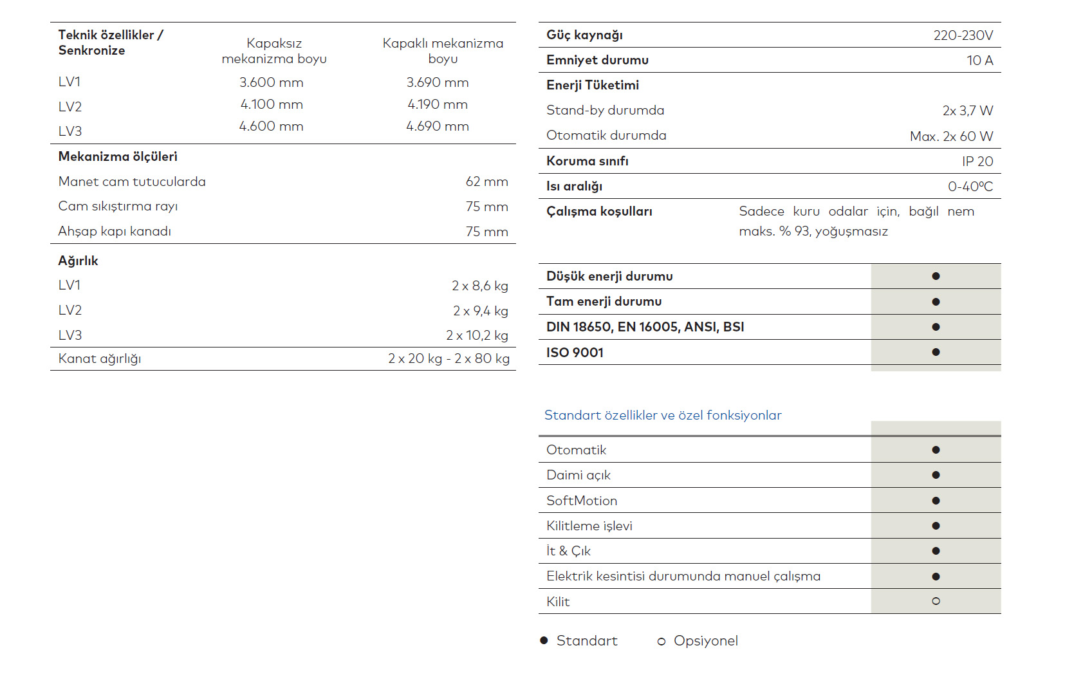Click the hollow Opsiyonel legend circle
The height and width of the screenshot is (695, 1083).
coord(661,642)
